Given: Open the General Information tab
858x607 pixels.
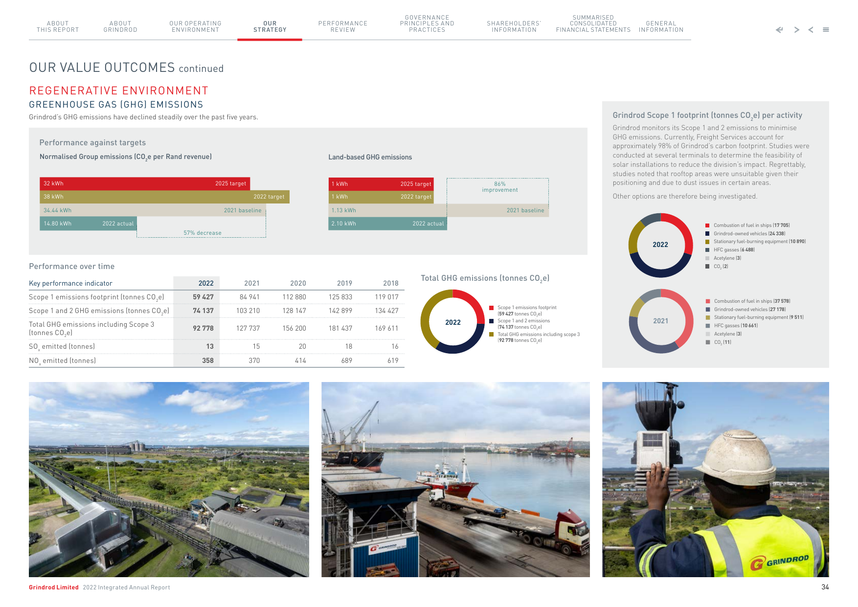Looking at the screenshot, I should pos(661,26).
